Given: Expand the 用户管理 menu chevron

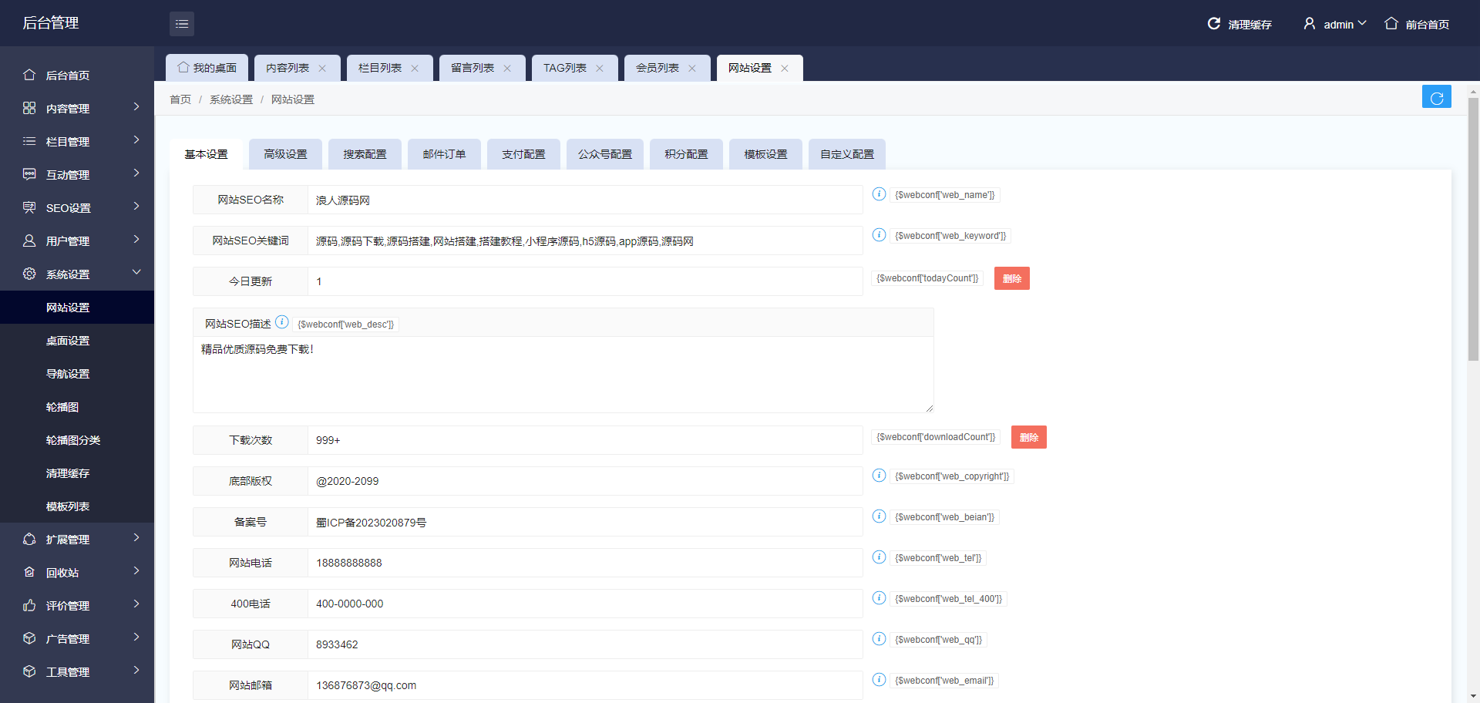Looking at the screenshot, I should [136, 240].
